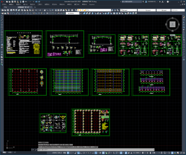The image size is (186, 155).
Task: Click the search magnifier icon in title bar
Action: point(143,2)
